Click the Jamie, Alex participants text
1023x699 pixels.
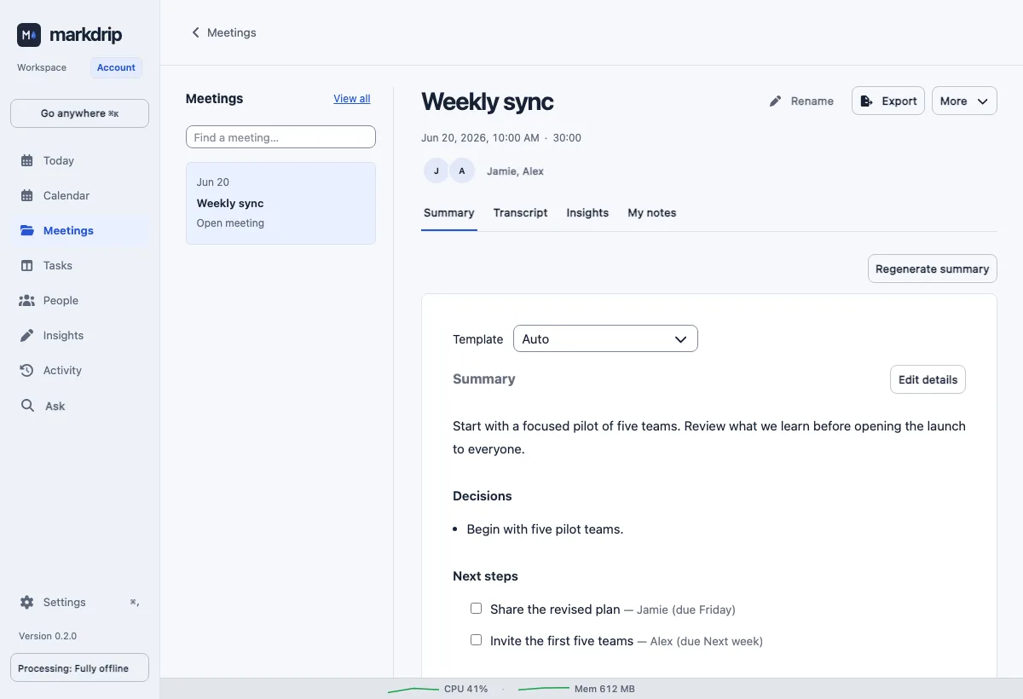tap(515, 170)
